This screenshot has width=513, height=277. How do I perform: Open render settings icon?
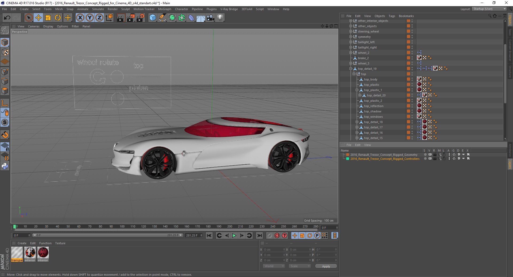click(x=141, y=18)
